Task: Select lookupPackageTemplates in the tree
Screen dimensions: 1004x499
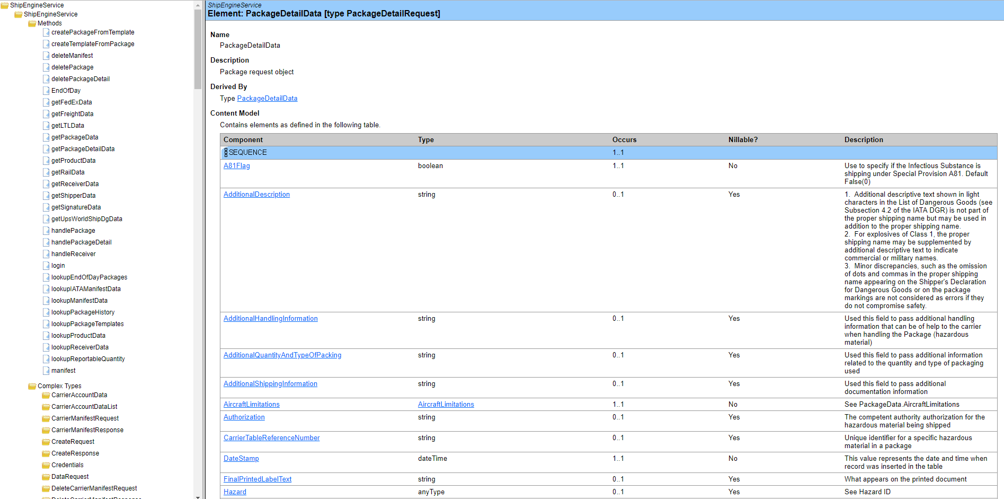Action: (x=87, y=324)
